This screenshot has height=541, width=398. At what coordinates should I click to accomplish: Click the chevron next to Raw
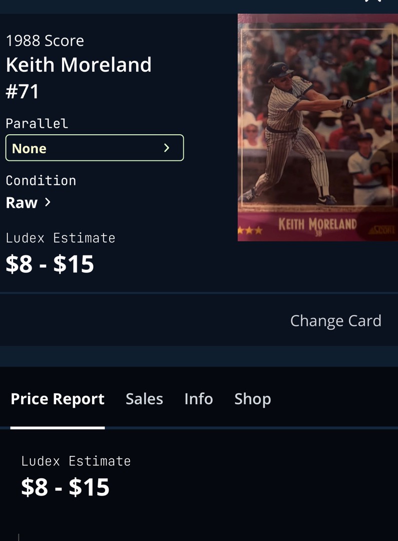click(x=48, y=202)
